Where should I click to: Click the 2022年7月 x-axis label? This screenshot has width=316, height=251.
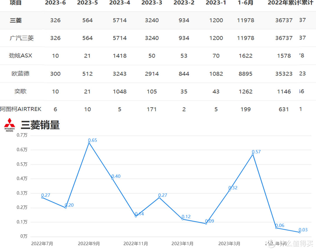pyautogui.click(x=42, y=244)
